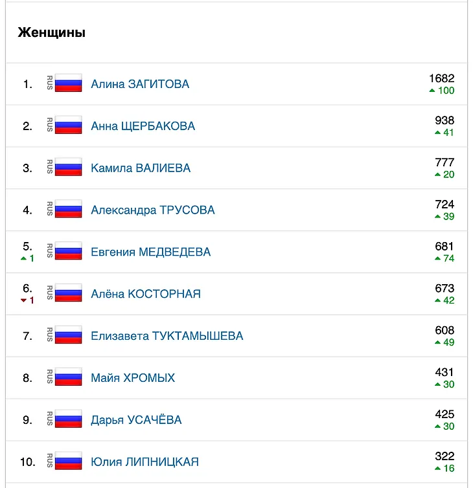473x488 pixels.
Task: Open Александра ТРУСОВА athlete page
Action: tap(153, 210)
